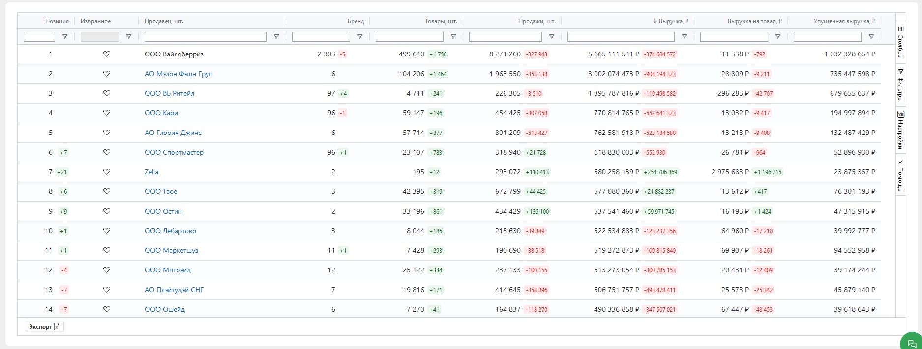Open seller ООО Кари link
Image resolution: width=922 pixels, height=349 pixels.
tap(161, 113)
